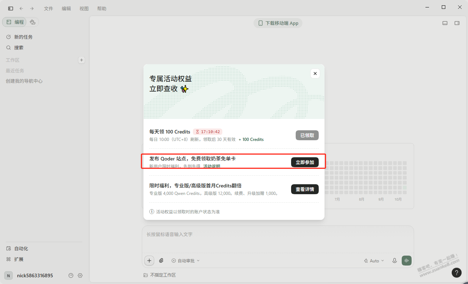The width and height of the screenshot is (468, 284).
Task: Click the green voice waveform button
Action: (x=407, y=261)
